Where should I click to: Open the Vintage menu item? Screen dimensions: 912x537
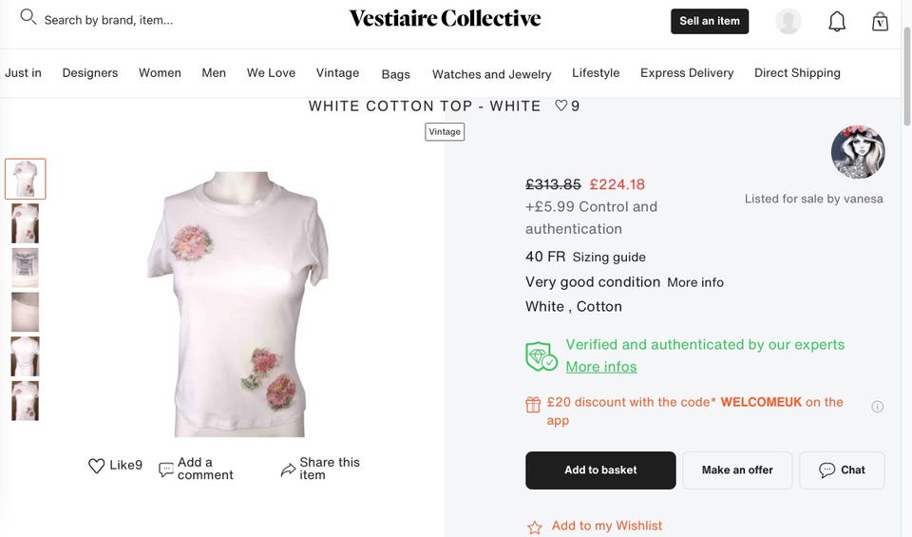point(337,73)
